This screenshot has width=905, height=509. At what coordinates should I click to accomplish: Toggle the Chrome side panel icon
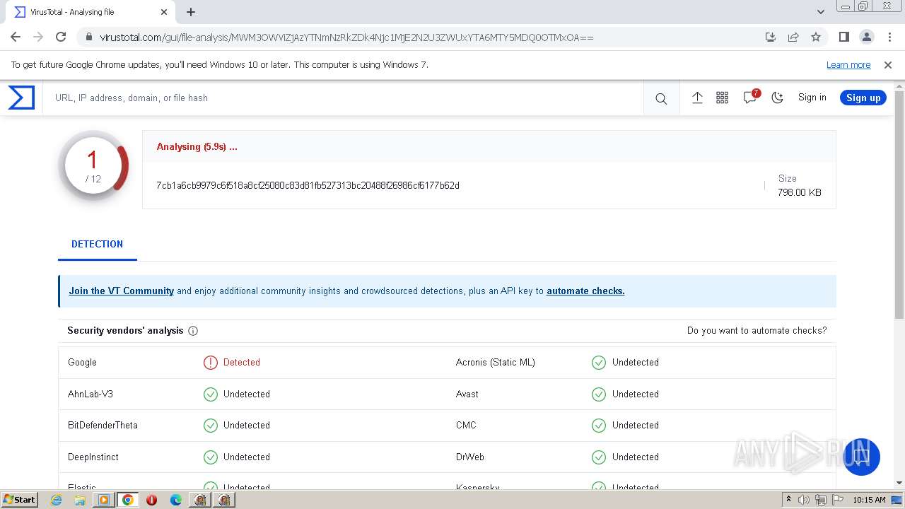(843, 37)
